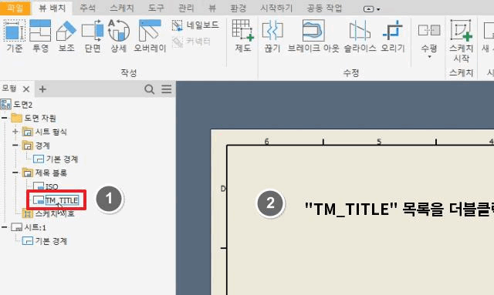Open the browser panel hamburger menu

[x=167, y=89]
